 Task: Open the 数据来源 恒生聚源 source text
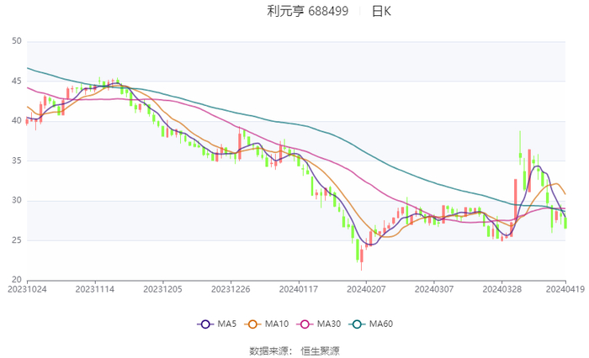(294, 350)
